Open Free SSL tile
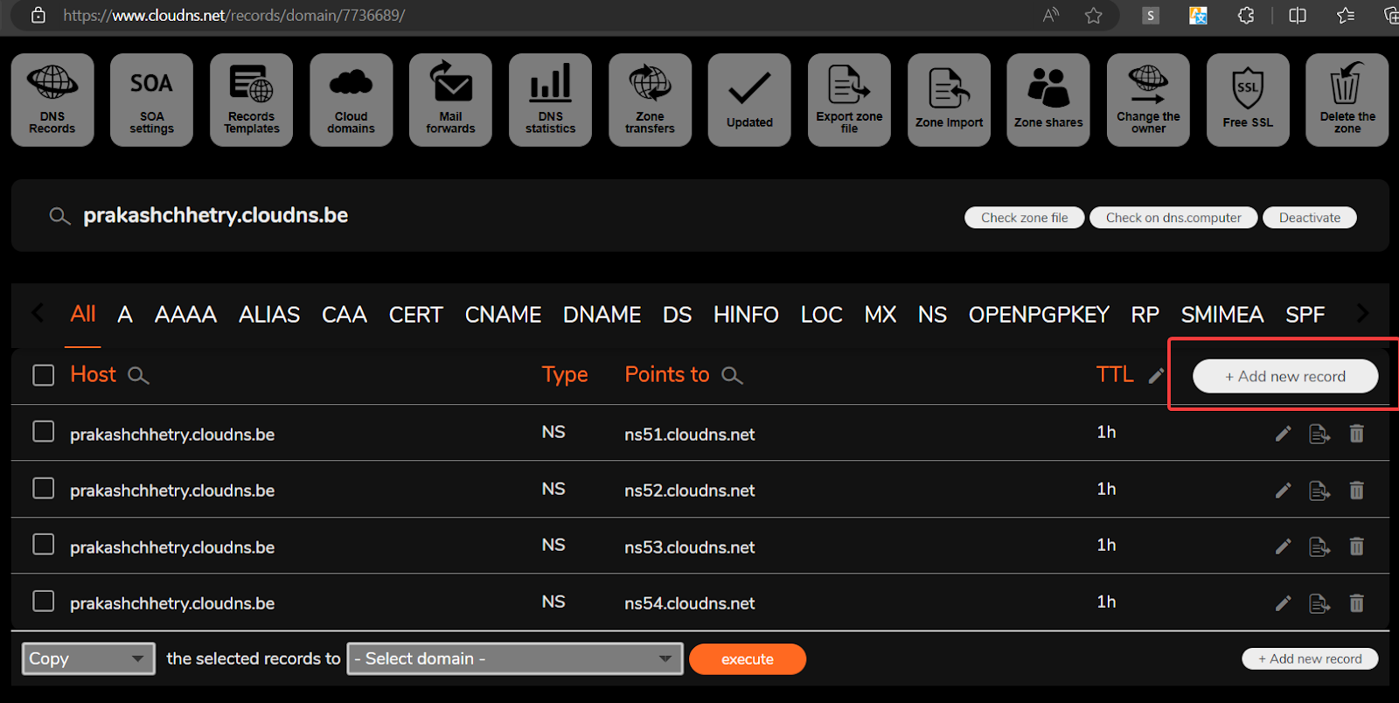This screenshot has height=703, width=1399. click(x=1248, y=100)
